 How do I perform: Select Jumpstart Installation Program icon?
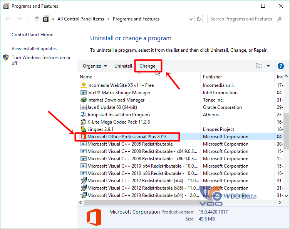[x=84, y=114]
